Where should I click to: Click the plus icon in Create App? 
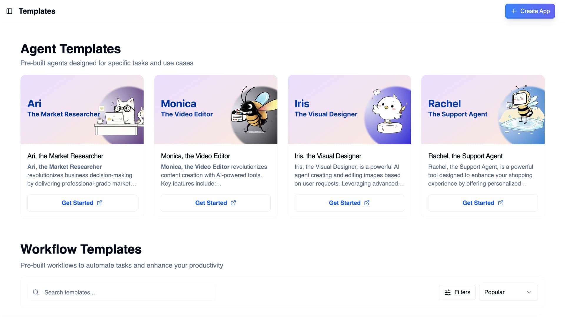[514, 11]
